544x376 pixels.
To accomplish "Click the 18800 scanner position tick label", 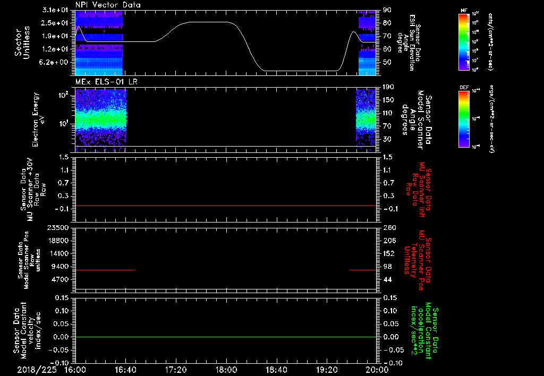I will point(57,241).
